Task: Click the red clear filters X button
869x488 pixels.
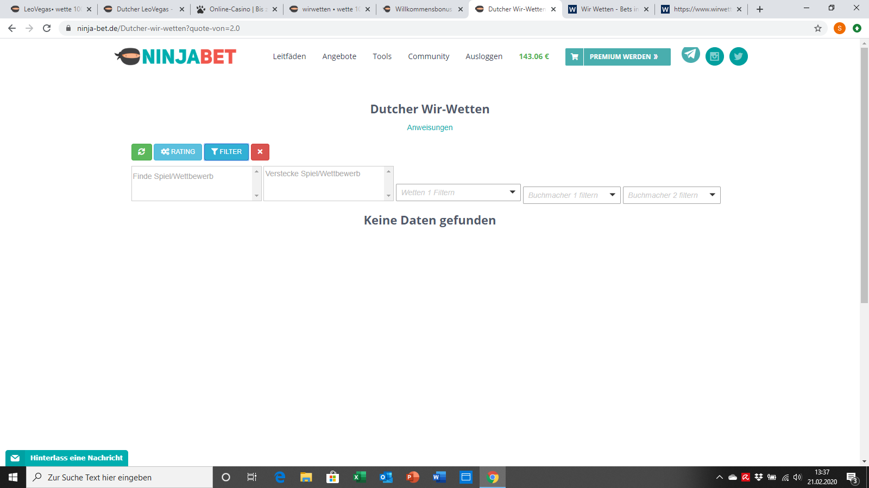Action: click(x=260, y=152)
